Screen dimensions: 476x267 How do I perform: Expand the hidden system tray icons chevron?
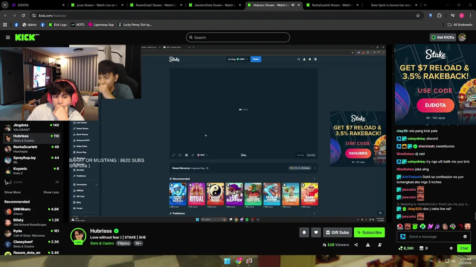point(431,261)
